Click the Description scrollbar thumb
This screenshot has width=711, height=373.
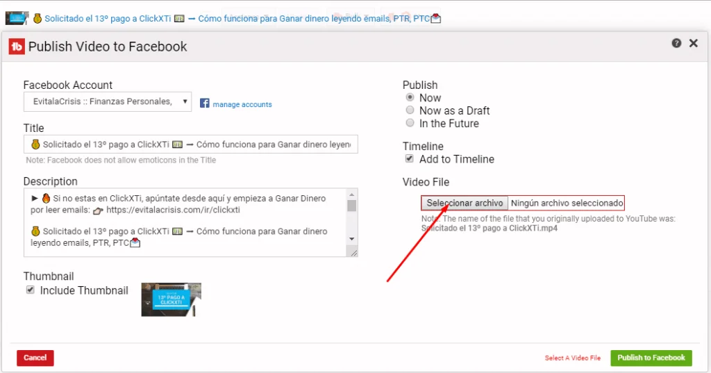coord(351,206)
